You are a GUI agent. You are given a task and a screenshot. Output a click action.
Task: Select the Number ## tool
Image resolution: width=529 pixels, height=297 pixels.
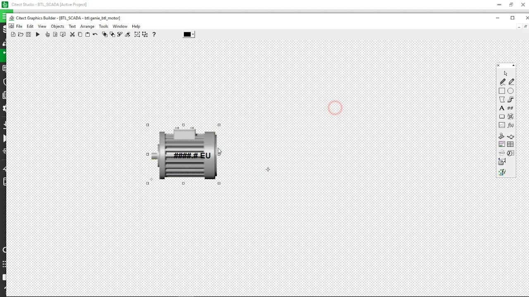(510, 108)
